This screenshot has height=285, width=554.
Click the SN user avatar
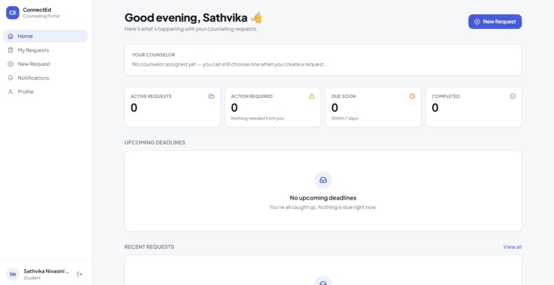[13, 274]
